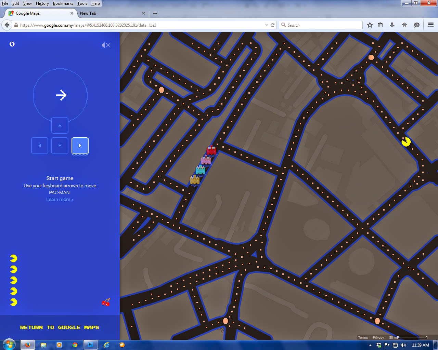The width and height of the screenshot is (438, 350).
Task: Click the down arrow game control
Action: pos(60,146)
